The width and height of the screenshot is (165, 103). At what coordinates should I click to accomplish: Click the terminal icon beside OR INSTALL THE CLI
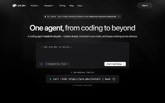tap(72, 73)
